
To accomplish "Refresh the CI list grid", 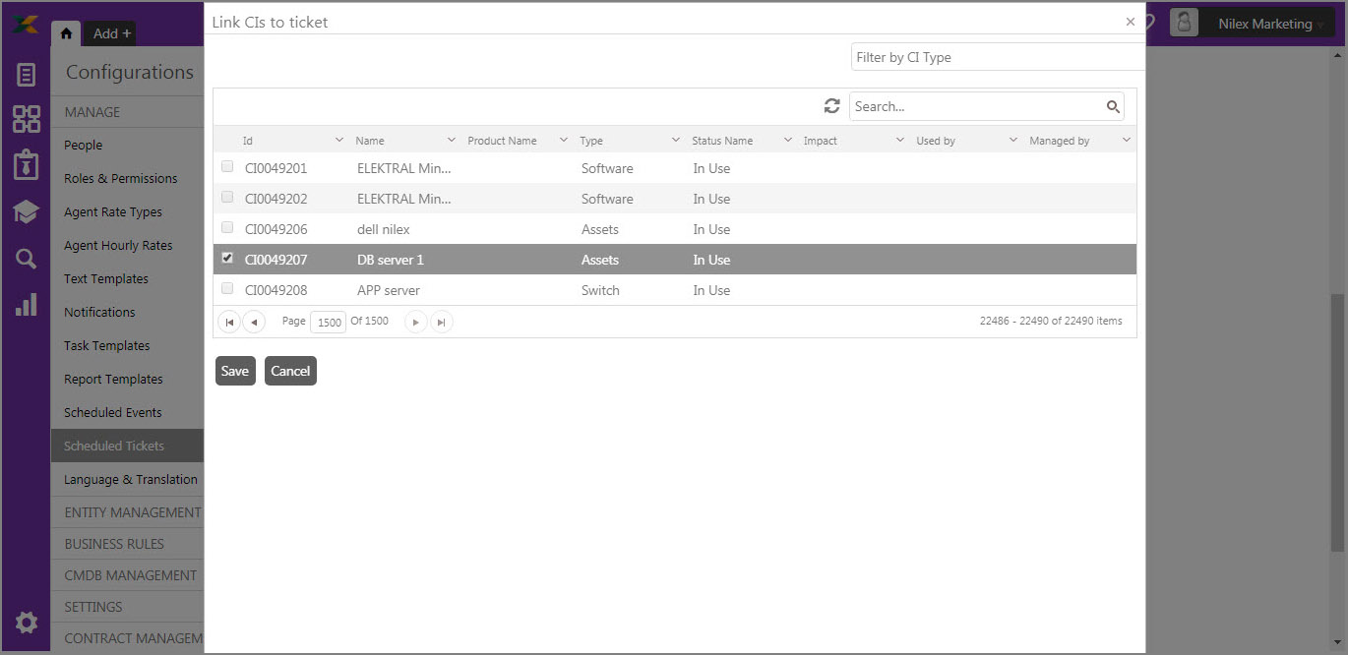I will [x=832, y=106].
